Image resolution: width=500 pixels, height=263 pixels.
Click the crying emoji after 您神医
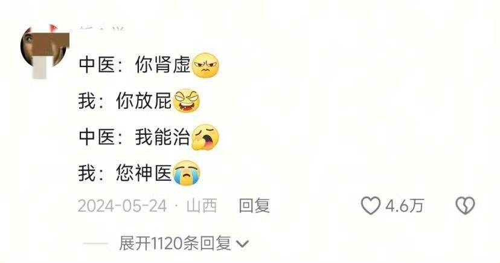click(x=187, y=173)
